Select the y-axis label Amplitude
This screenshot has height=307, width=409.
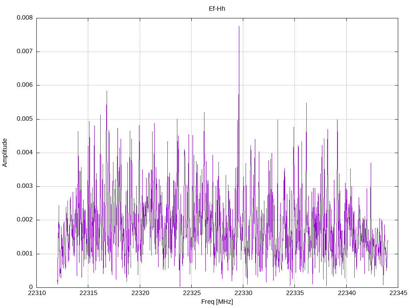(5, 153)
